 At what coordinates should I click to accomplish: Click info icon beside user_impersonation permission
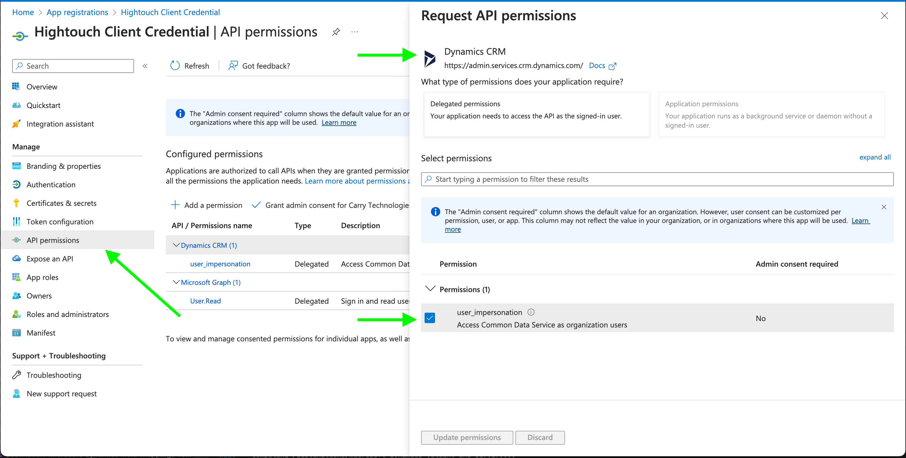[x=531, y=312]
